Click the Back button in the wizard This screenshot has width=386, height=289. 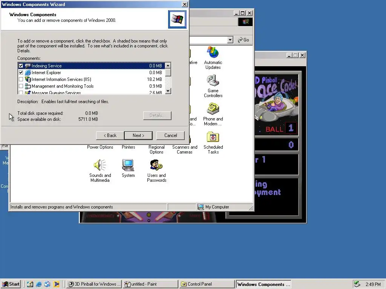point(110,135)
